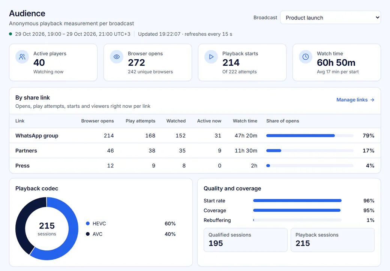Click the green live status dot
Viewport: 390px width, 271px height.
tap(10, 34)
